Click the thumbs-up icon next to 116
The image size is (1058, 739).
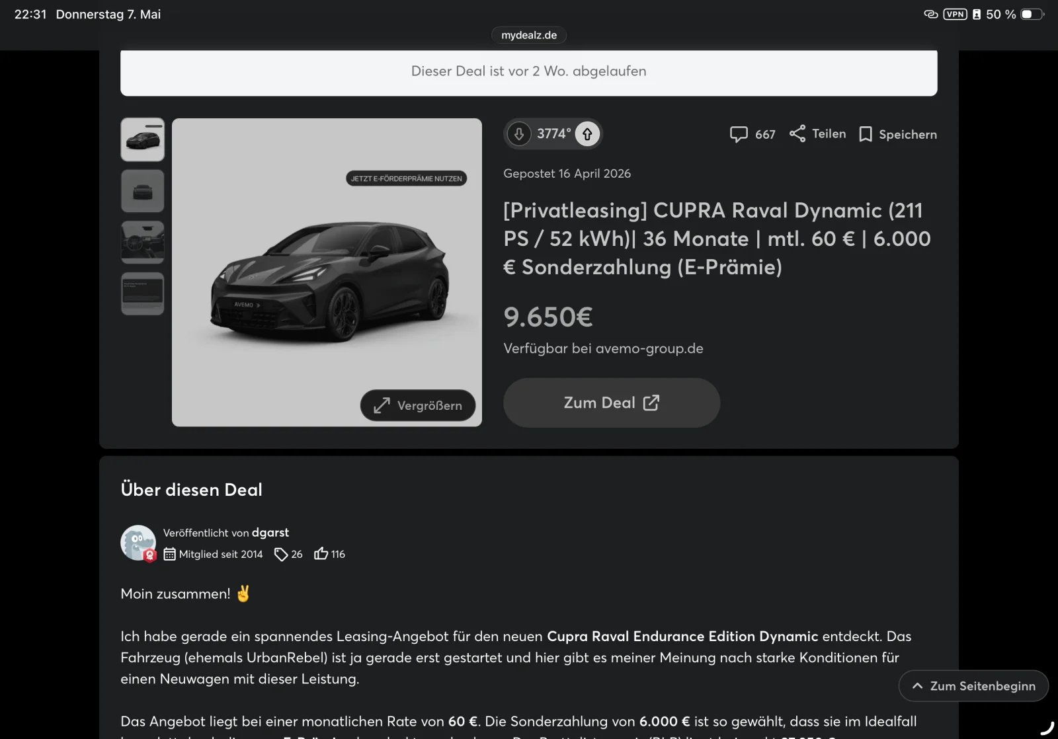tap(321, 553)
